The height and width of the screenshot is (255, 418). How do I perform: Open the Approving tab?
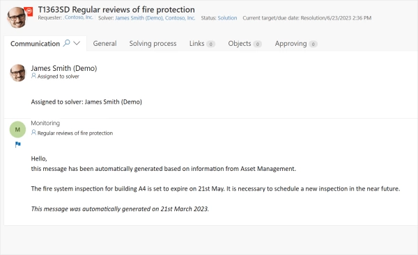click(x=291, y=43)
